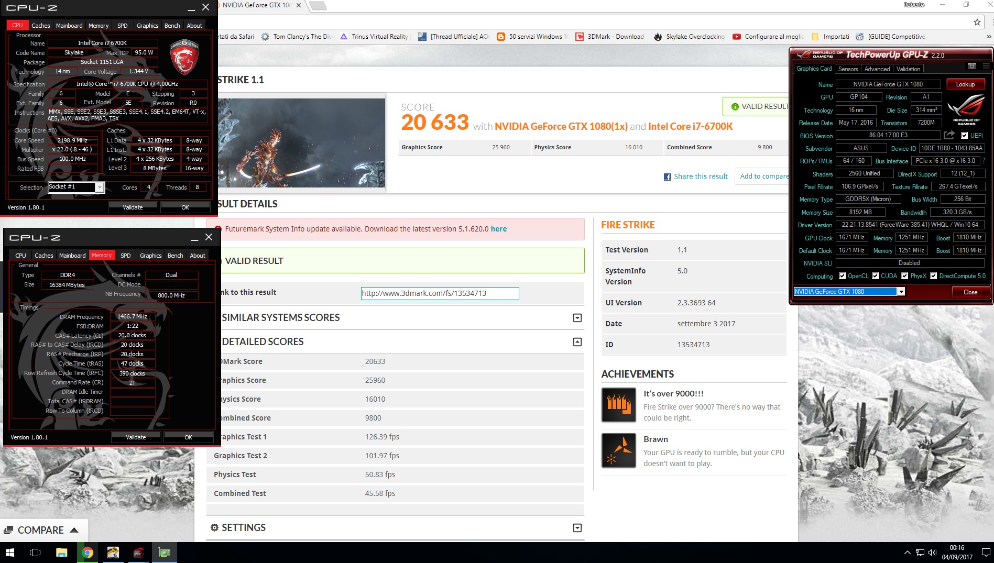Switch to the Sensors tab in GPU-Z
994x563 pixels.
tap(848, 69)
